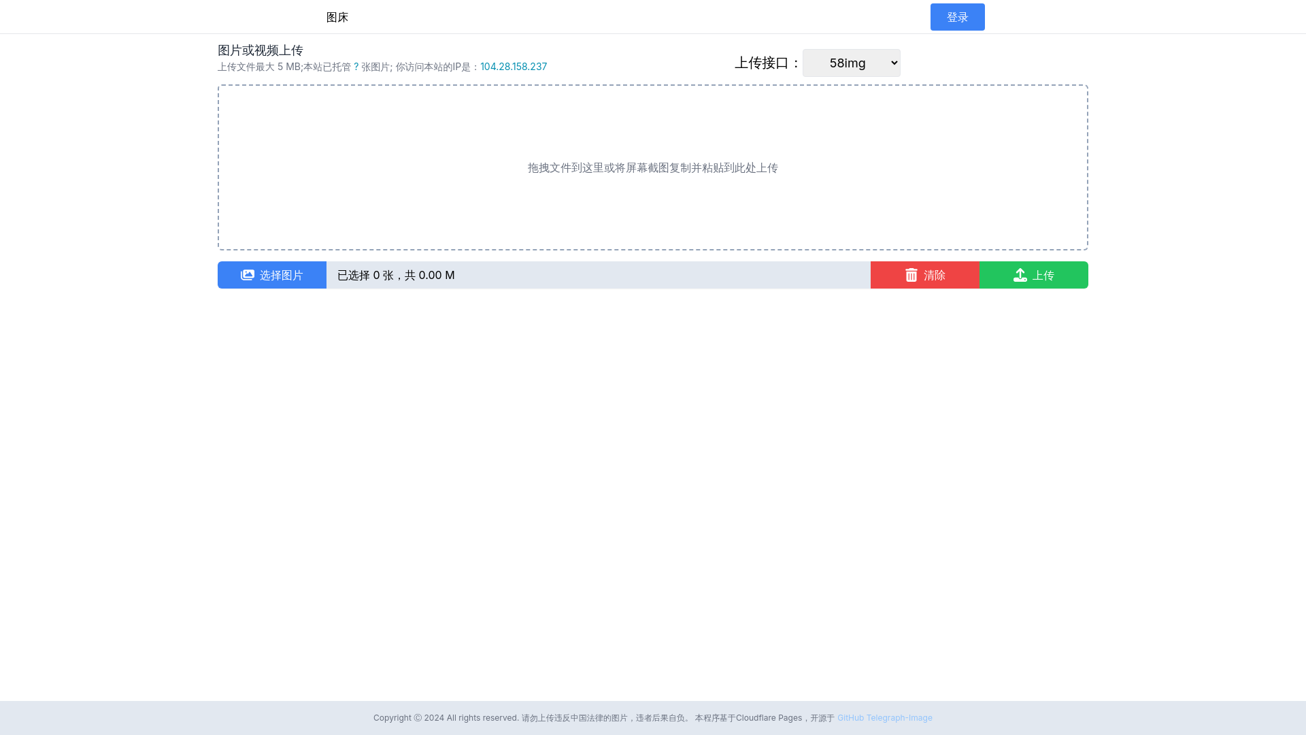Click the question mark hosted image count
This screenshot has width=1306, height=735.
356,67
